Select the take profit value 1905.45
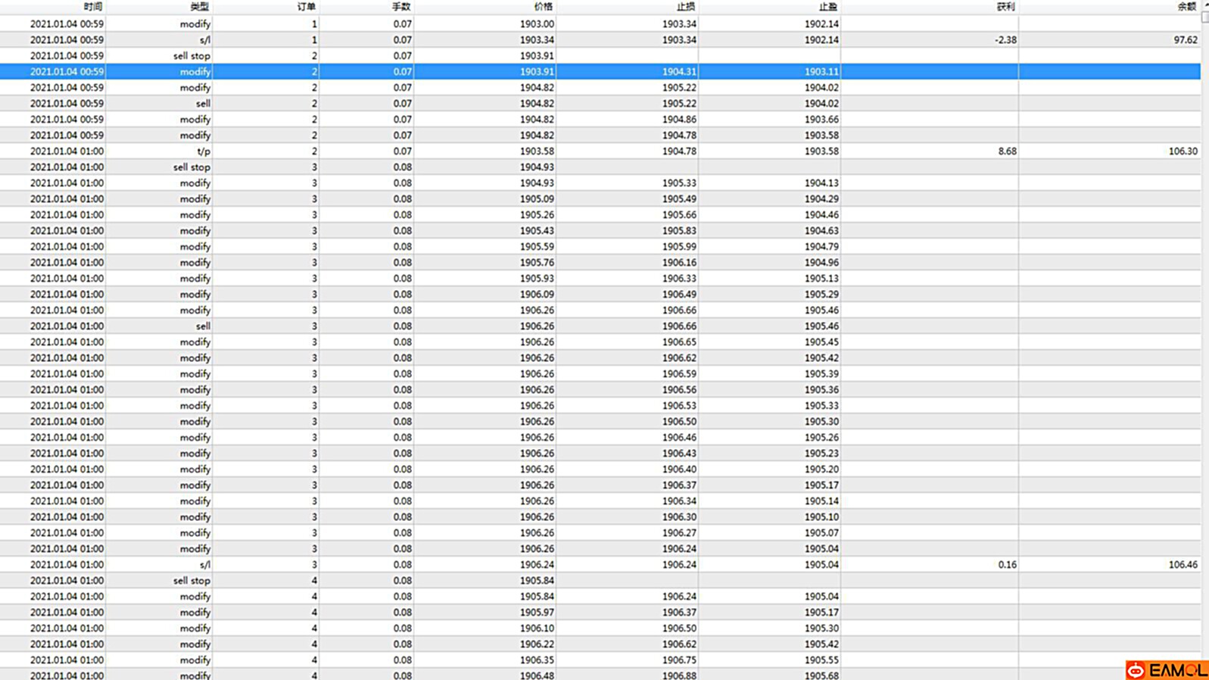 [x=821, y=342]
